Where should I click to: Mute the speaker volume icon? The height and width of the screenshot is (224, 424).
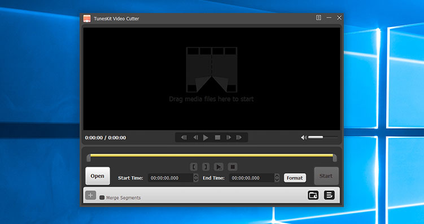pyautogui.click(x=303, y=138)
